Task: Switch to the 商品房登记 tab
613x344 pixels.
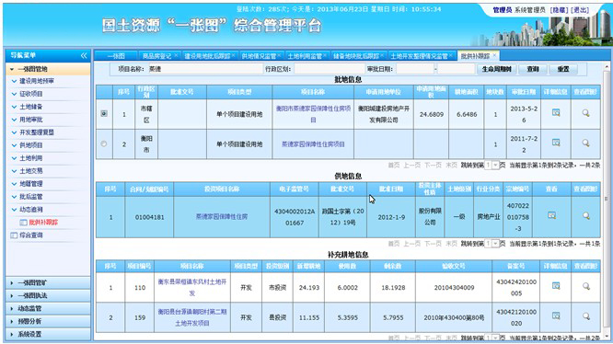Action: click(x=156, y=56)
